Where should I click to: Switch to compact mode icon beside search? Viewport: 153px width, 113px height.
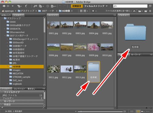pos(150,6)
